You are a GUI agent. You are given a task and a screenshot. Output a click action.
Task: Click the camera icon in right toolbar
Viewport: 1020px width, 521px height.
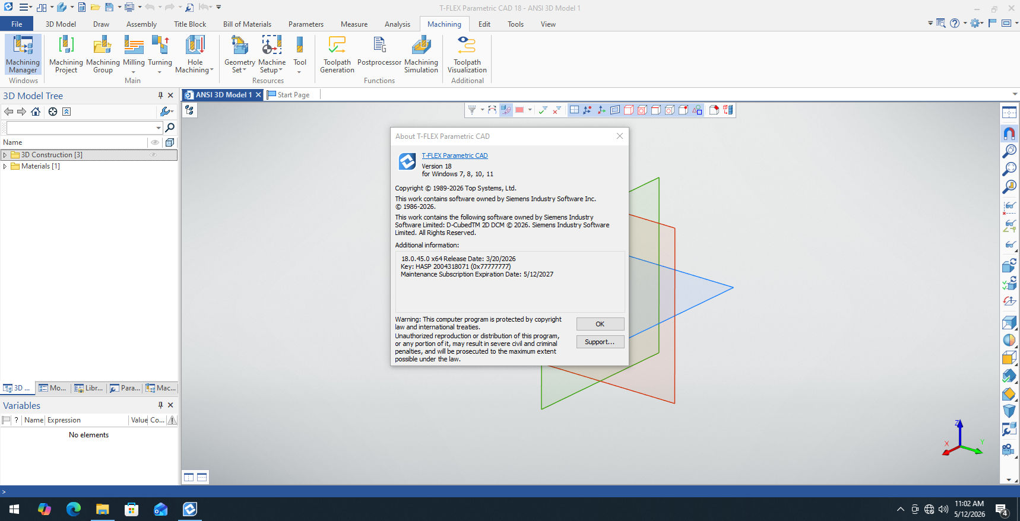pyautogui.click(x=1008, y=449)
